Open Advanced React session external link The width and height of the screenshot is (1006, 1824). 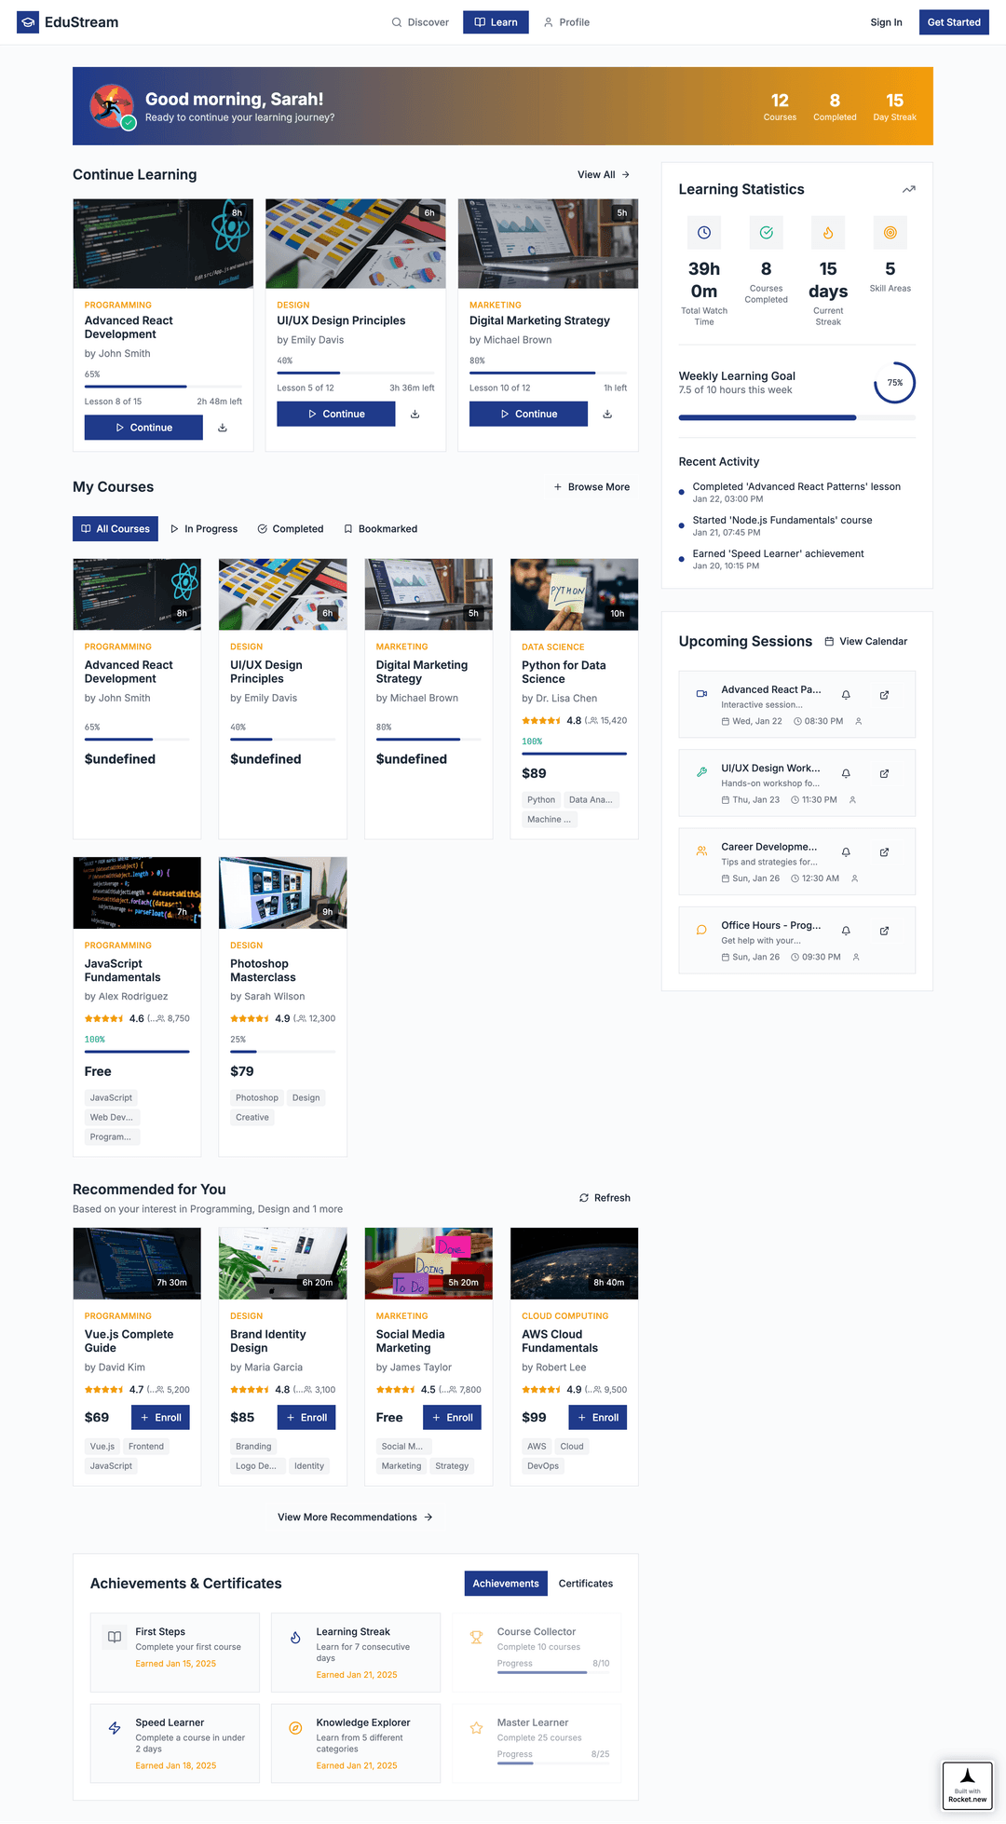point(884,695)
